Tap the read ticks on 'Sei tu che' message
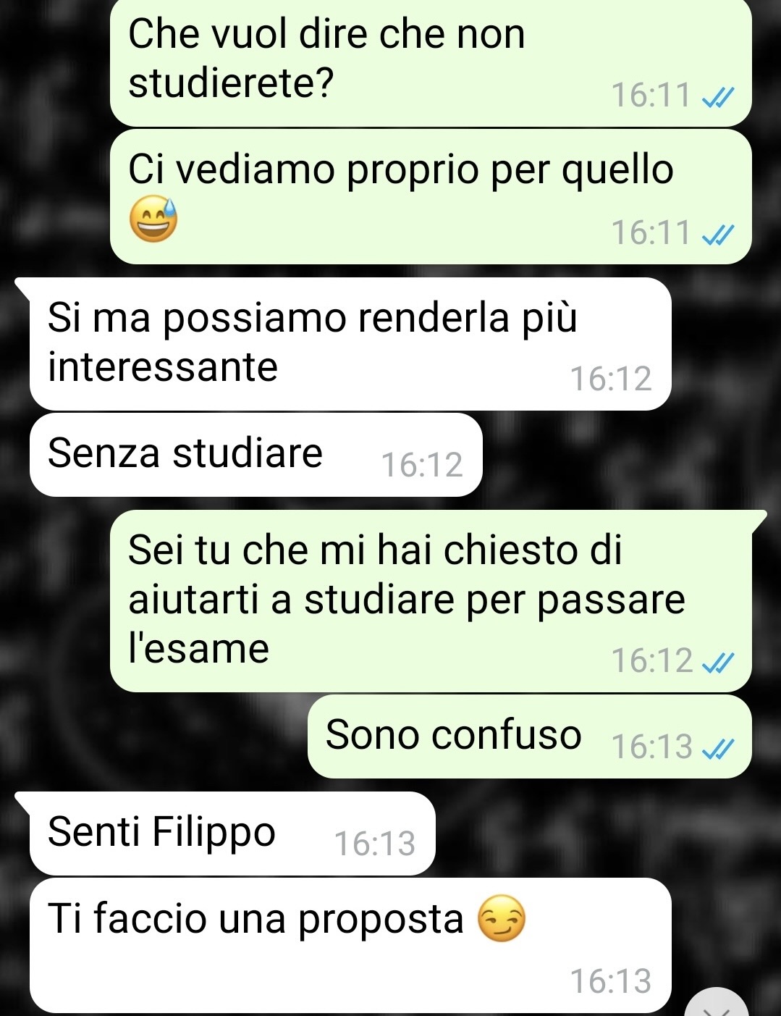The height and width of the screenshot is (1016, 781). tap(719, 661)
